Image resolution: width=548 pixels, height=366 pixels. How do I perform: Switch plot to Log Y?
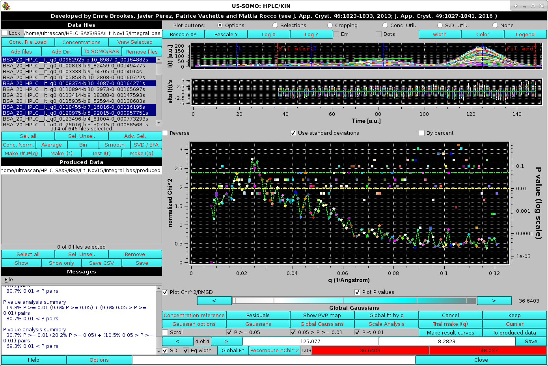(x=311, y=34)
